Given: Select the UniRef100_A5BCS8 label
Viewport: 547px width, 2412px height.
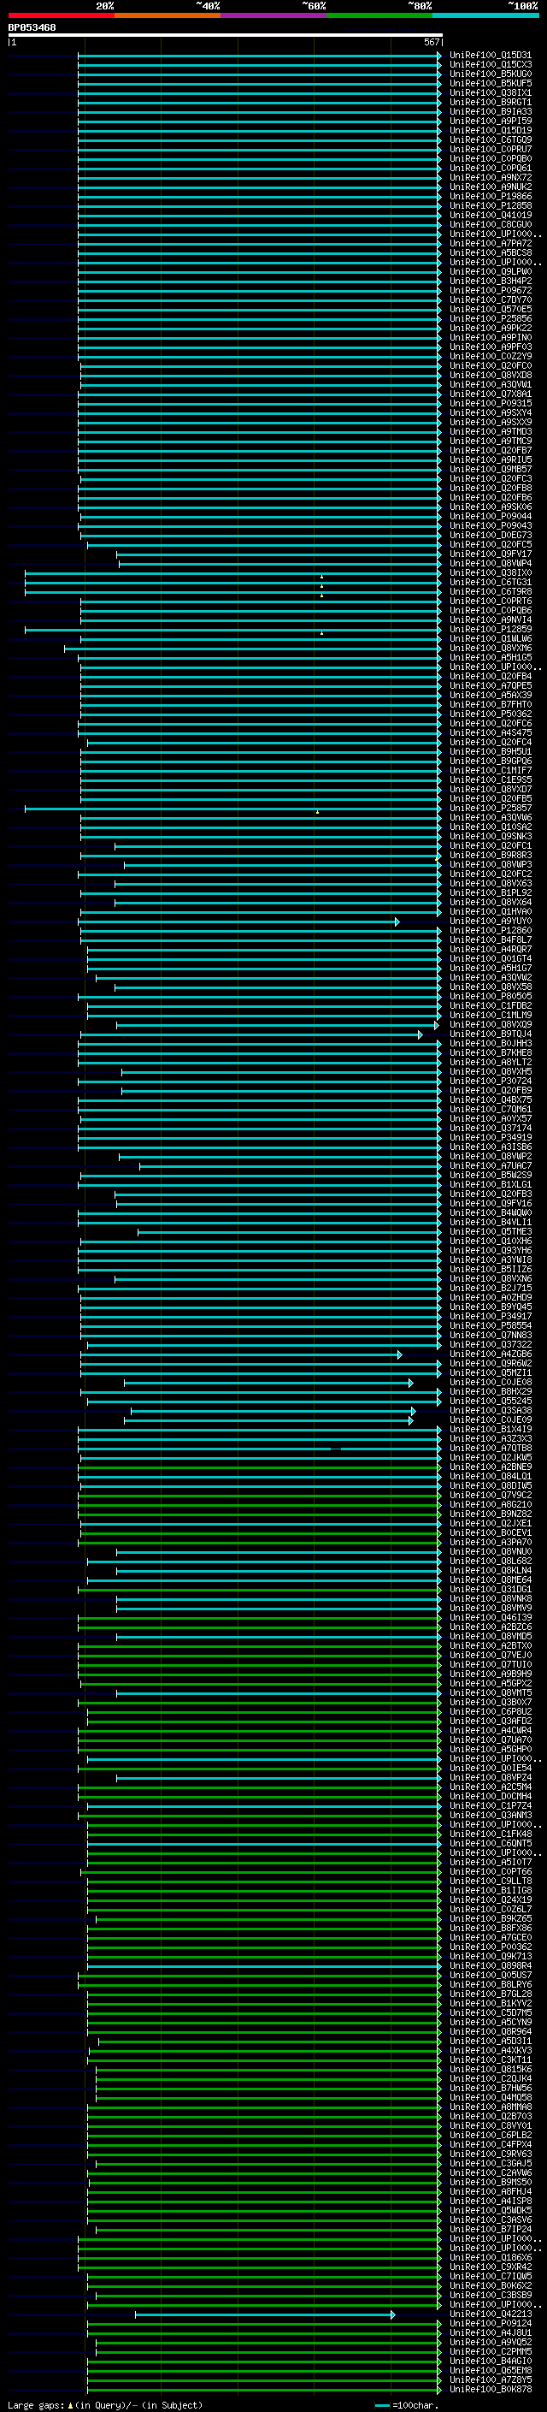Looking at the screenshot, I should point(490,252).
